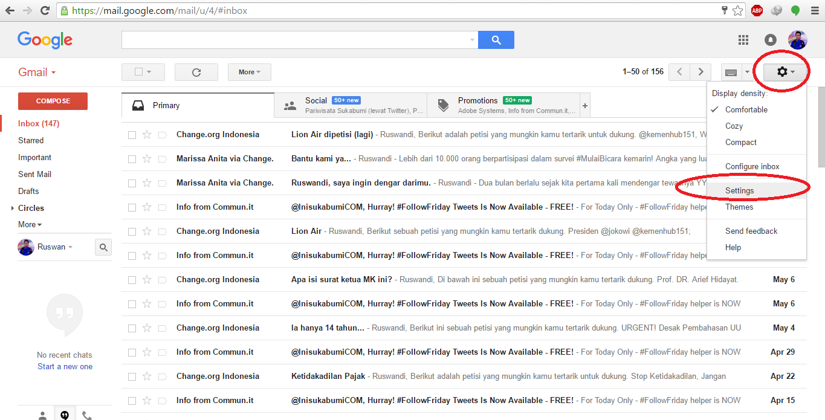Choose Themes from the gear menu
Viewport: 825px width, 420px height.
point(757,207)
